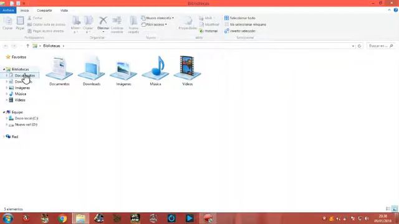399x224 pixels.
Task: Select the Documentos library icon
Action: pos(59,71)
